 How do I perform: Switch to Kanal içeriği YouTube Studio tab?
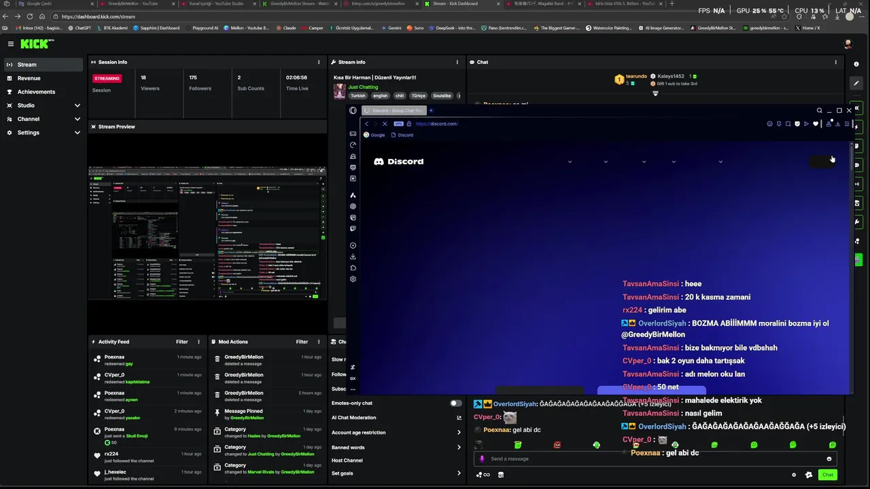click(x=216, y=3)
